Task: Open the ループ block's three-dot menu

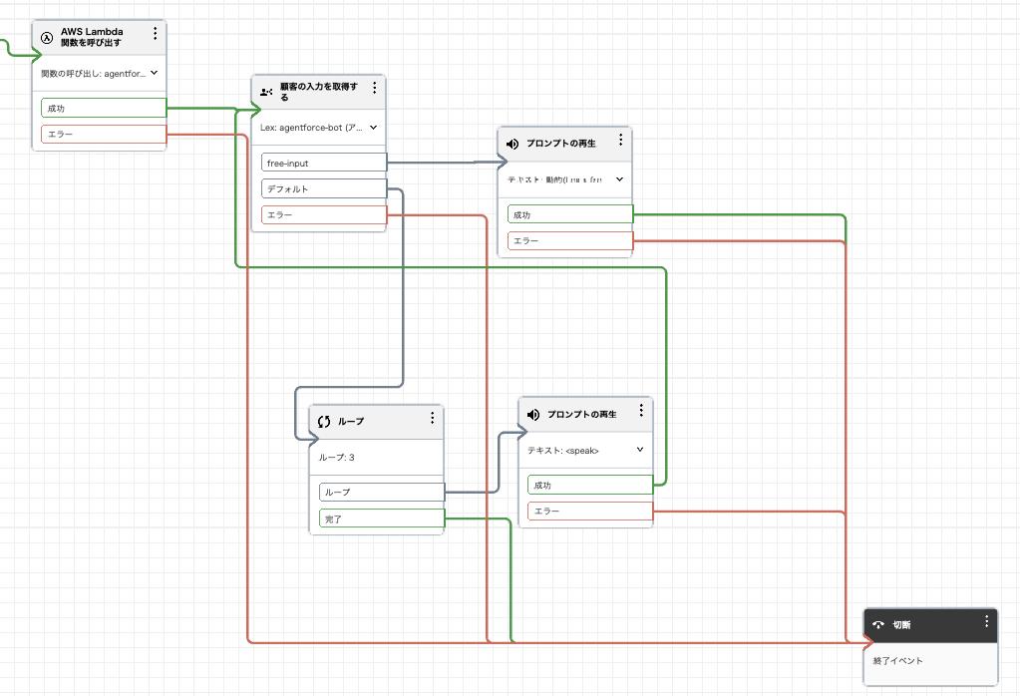Action: (432, 418)
